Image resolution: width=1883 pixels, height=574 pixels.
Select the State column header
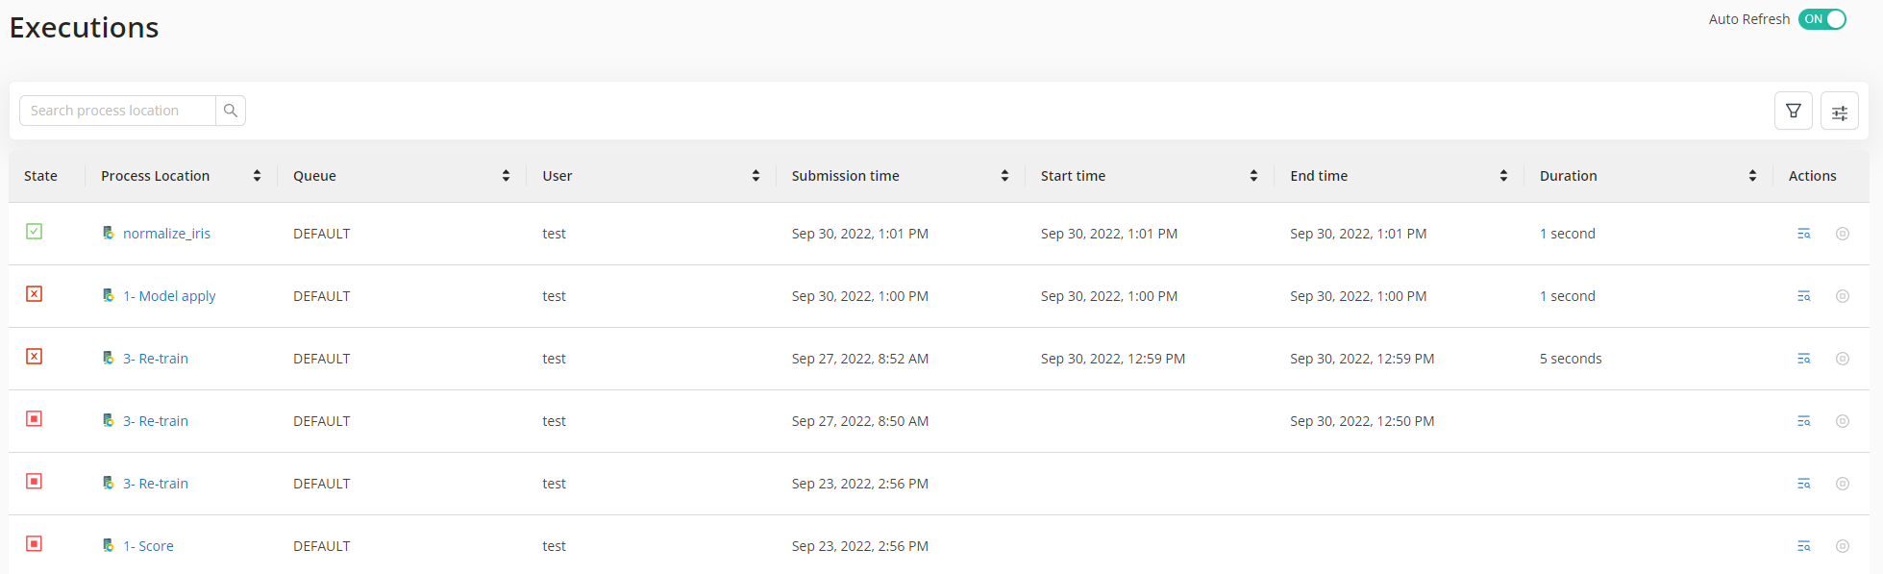pos(40,175)
